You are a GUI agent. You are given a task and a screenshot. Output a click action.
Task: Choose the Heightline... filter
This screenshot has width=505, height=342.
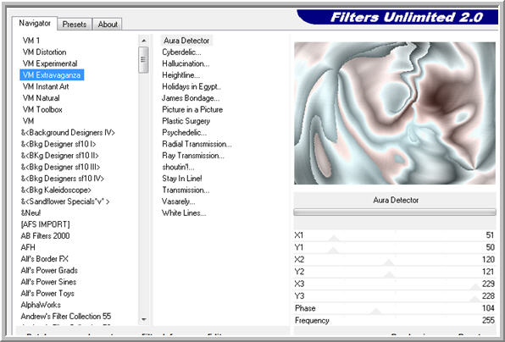[x=180, y=75]
